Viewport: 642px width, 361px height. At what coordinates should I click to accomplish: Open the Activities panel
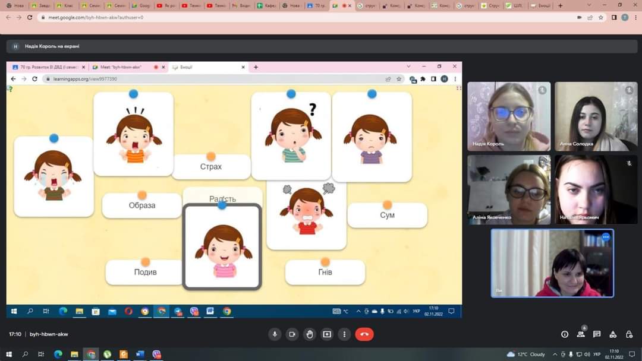613,334
